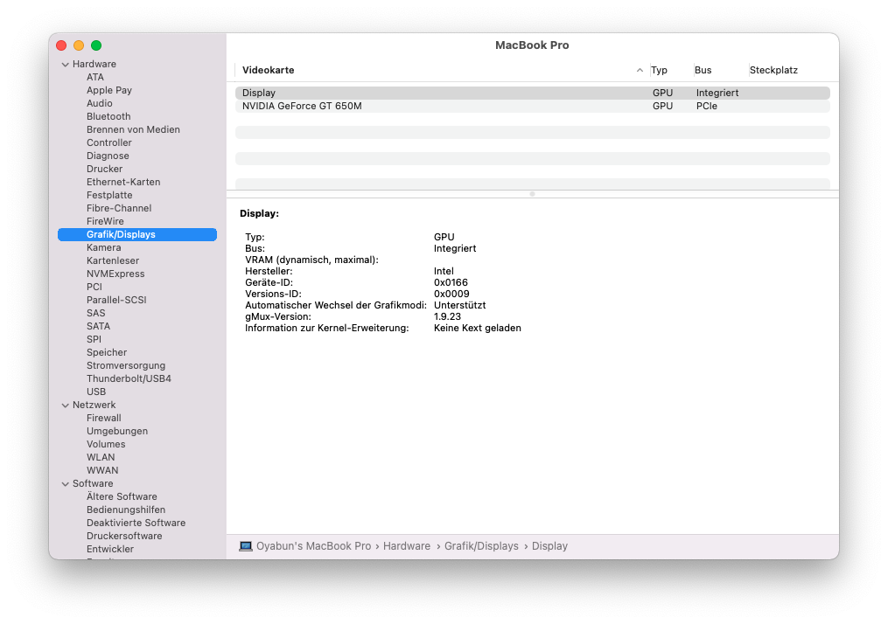This screenshot has height=624, width=888.
Task: Click Oyabun's MacBook Pro in path bar
Action: (313, 546)
